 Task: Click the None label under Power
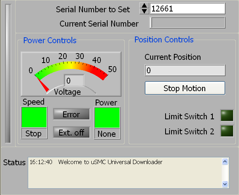pos(107,134)
